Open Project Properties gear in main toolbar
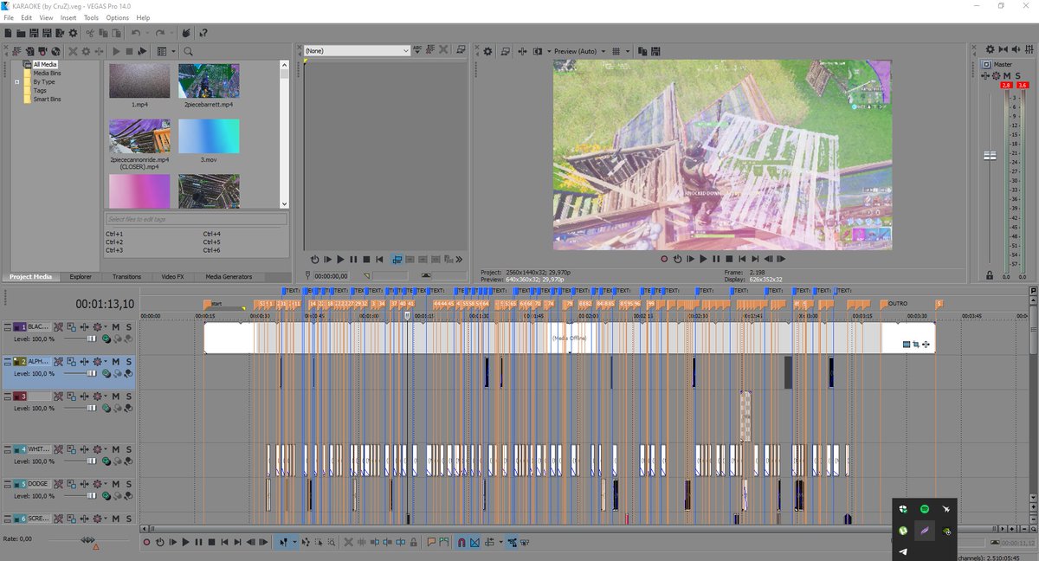Image resolution: width=1039 pixels, height=561 pixels. click(x=73, y=33)
